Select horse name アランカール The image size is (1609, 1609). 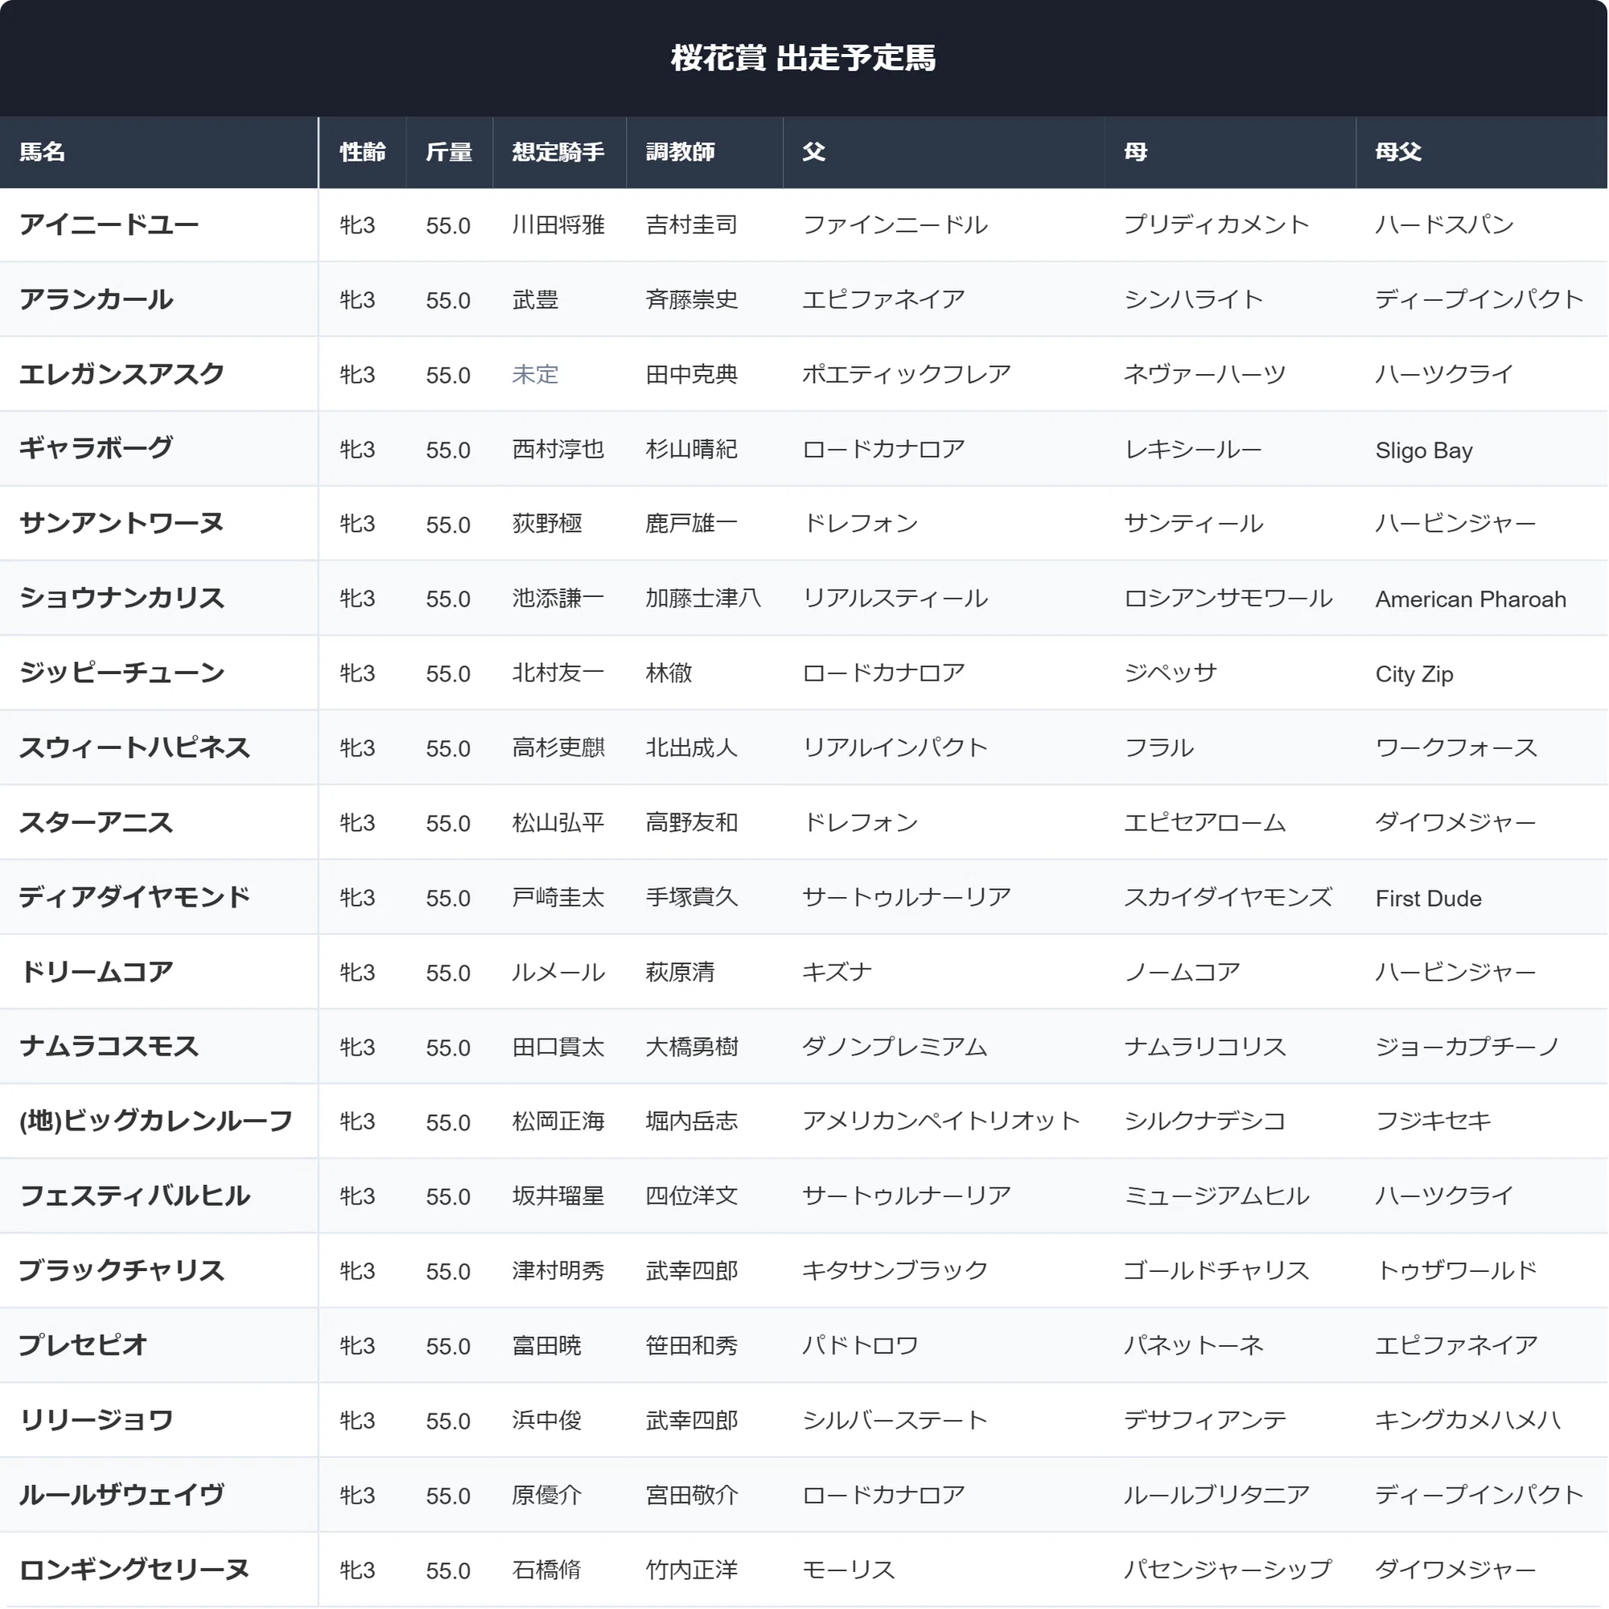(97, 300)
